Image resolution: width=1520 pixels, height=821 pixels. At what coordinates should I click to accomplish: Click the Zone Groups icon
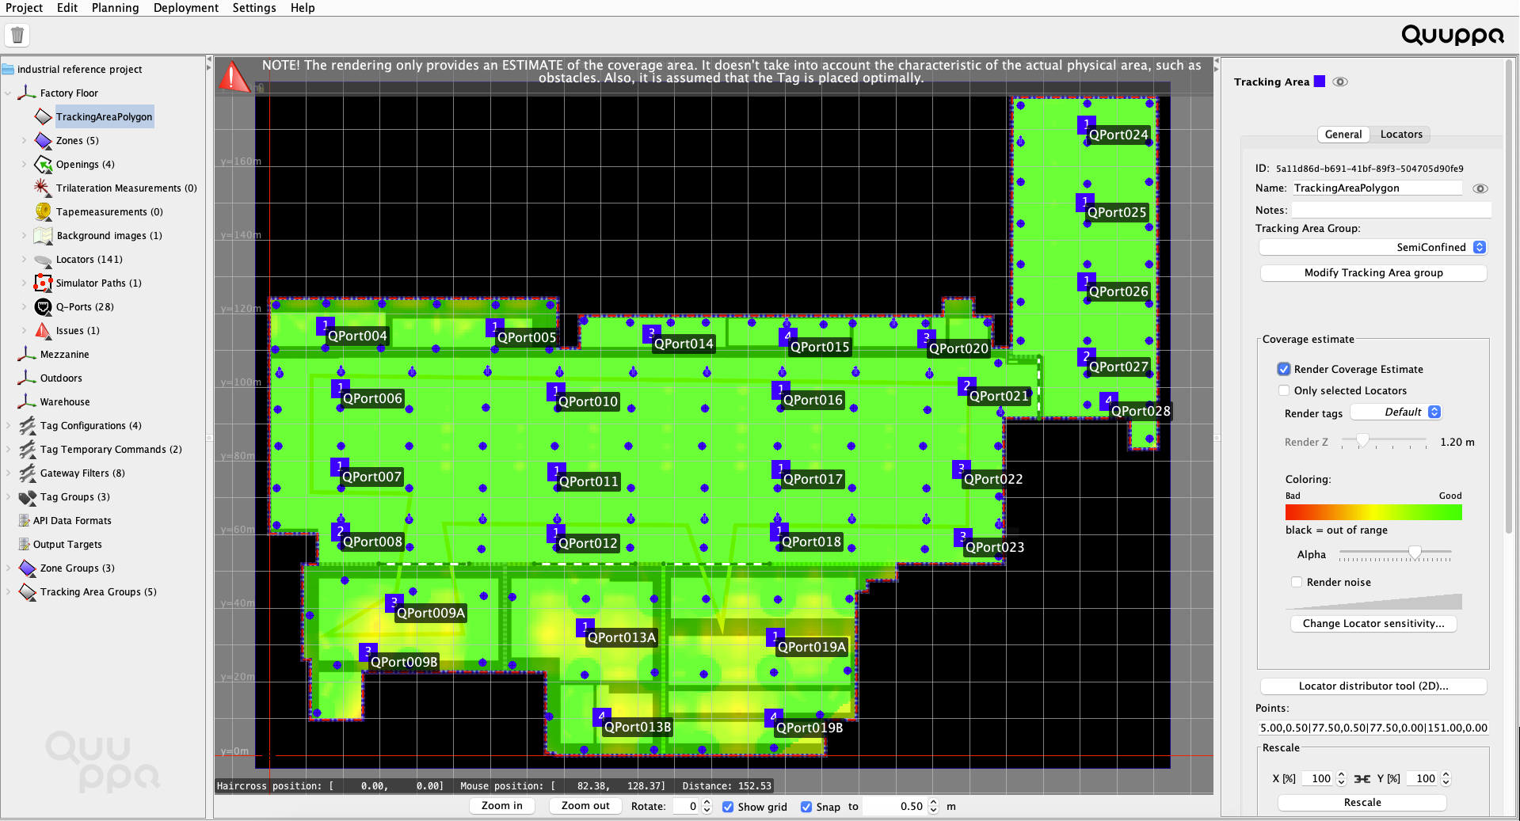[28, 568]
